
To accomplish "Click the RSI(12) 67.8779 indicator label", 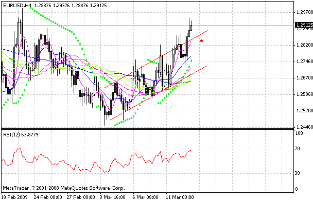I will (x=21, y=135).
